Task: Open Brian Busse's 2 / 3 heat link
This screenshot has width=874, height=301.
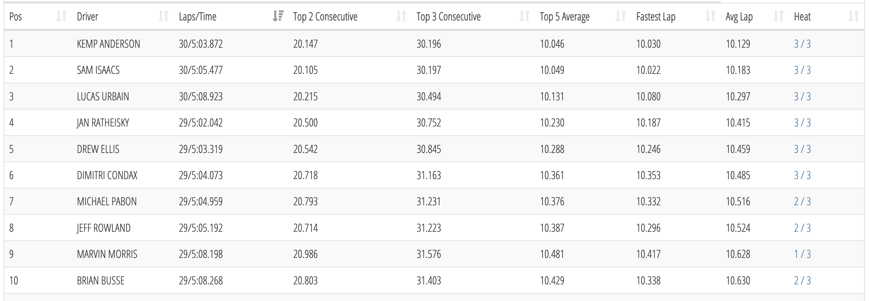Action: 802,281
